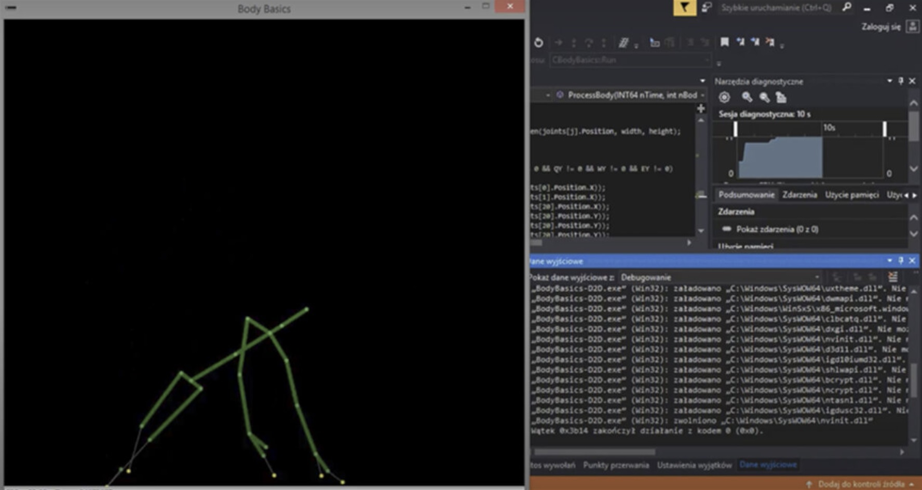Click the Szybkie uruchamianie search field
The height and width of the screenshot is (490, 922).
[776, 8]
